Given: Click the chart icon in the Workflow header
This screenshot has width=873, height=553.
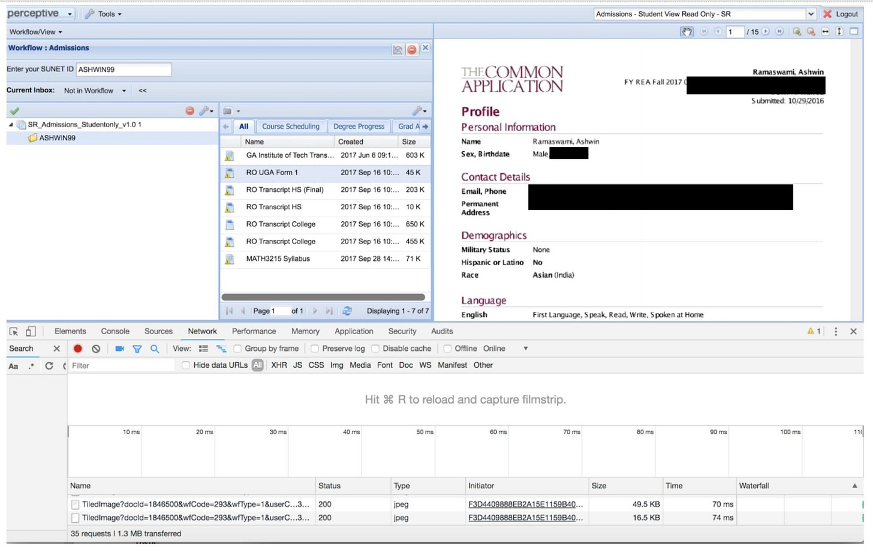Looking at the screenshot, I should click(x=398, y=50).
